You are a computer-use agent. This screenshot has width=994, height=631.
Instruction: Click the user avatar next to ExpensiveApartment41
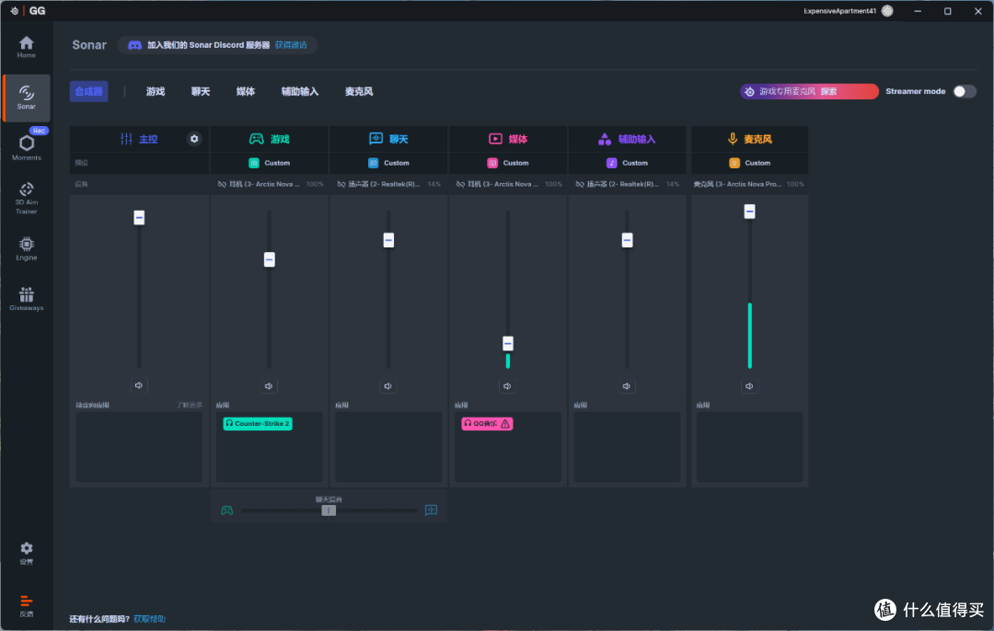[x=887, y=11]
